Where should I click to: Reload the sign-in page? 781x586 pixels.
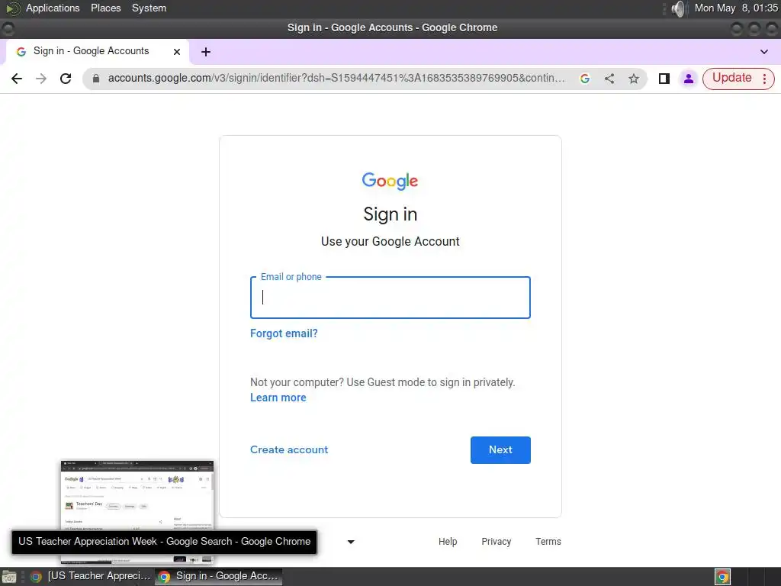click(x=66, y=79)
